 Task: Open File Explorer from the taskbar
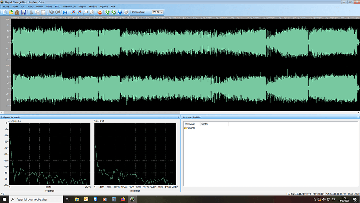click(x=77, y=199)
